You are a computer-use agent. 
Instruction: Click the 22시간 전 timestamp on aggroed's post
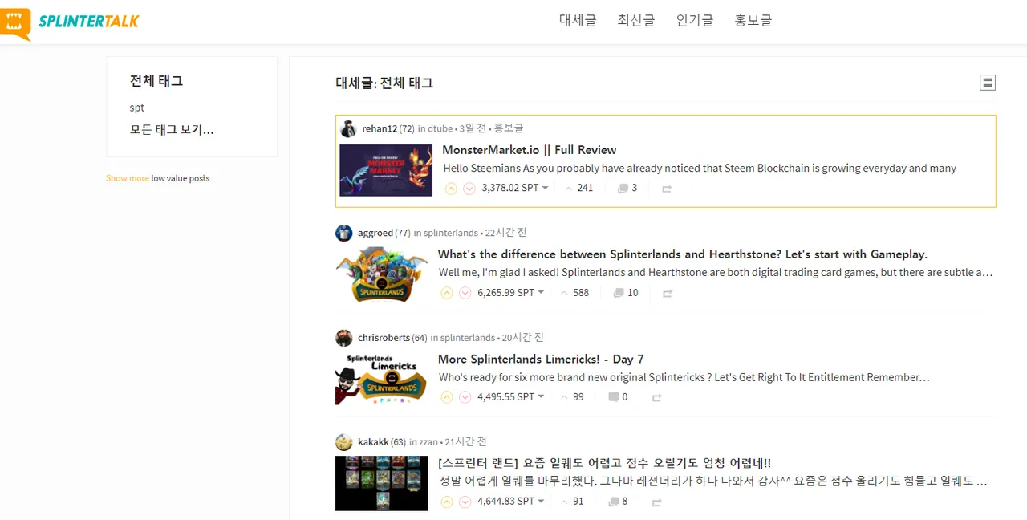point(506,233)
